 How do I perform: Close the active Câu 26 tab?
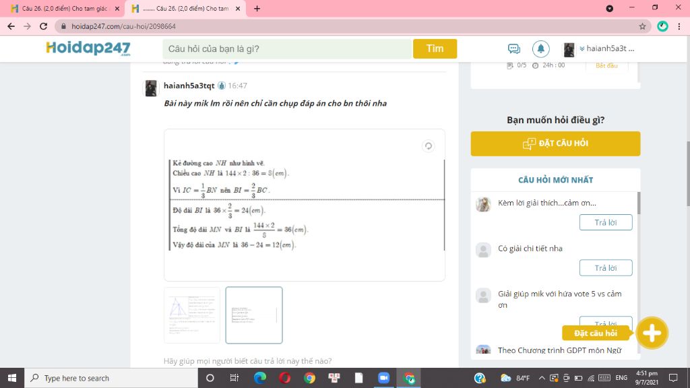click(x=238, y=8)
